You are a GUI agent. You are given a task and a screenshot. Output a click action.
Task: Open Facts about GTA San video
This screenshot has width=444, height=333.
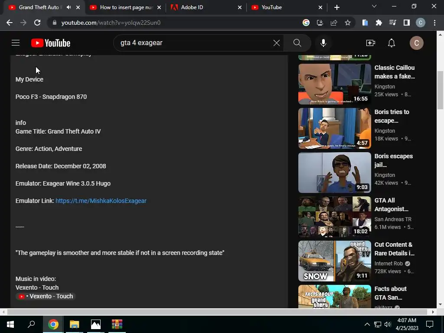pyautogui.click(x=391, y=293)
